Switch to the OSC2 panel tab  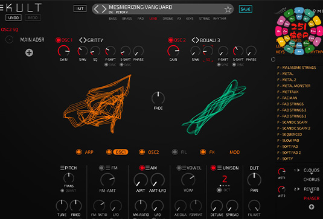tap(153, 152)
